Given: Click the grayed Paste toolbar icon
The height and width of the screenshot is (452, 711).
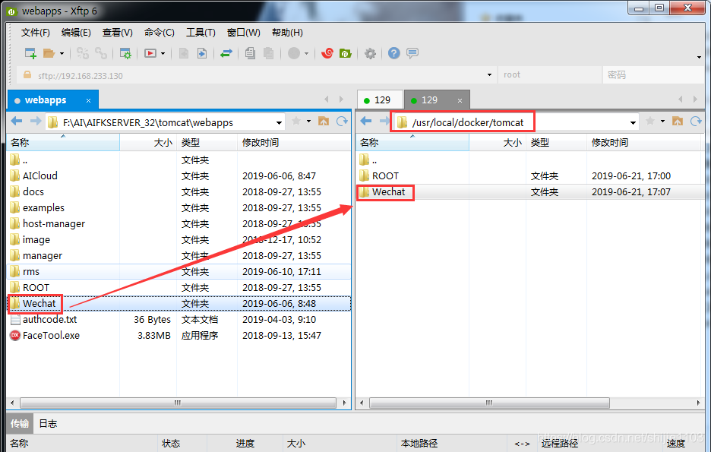Looking at the screenshot, I should [x=268, y=53].
